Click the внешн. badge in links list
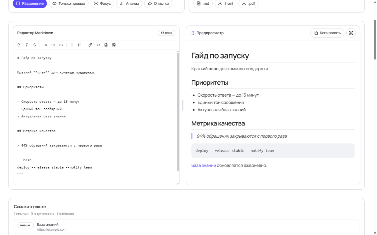This screenshot has width=377, height=235. tap(25, 225)
